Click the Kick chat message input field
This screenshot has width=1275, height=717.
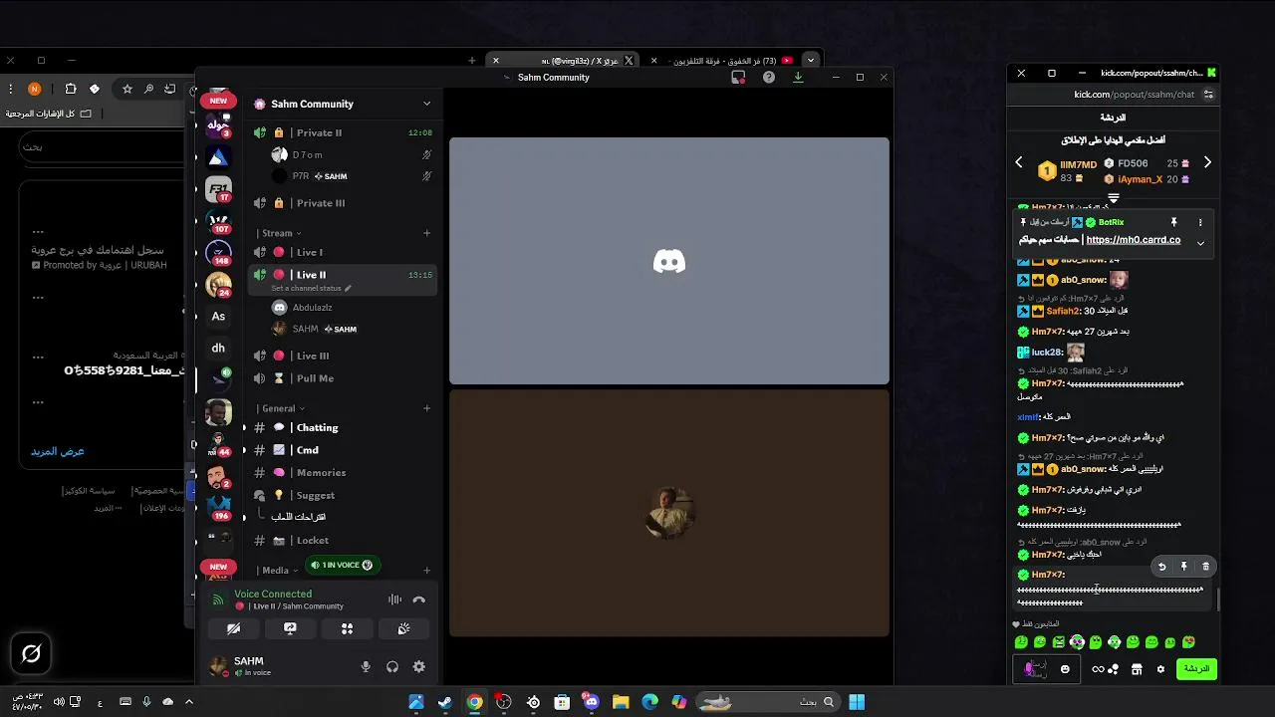click(x=1045, y=669)
